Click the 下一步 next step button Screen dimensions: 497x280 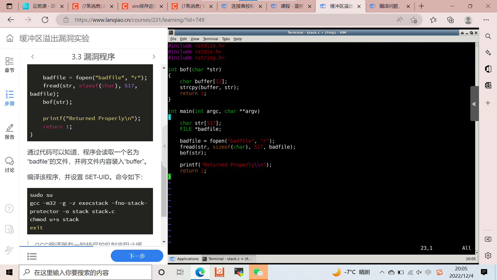click(137, 256)
